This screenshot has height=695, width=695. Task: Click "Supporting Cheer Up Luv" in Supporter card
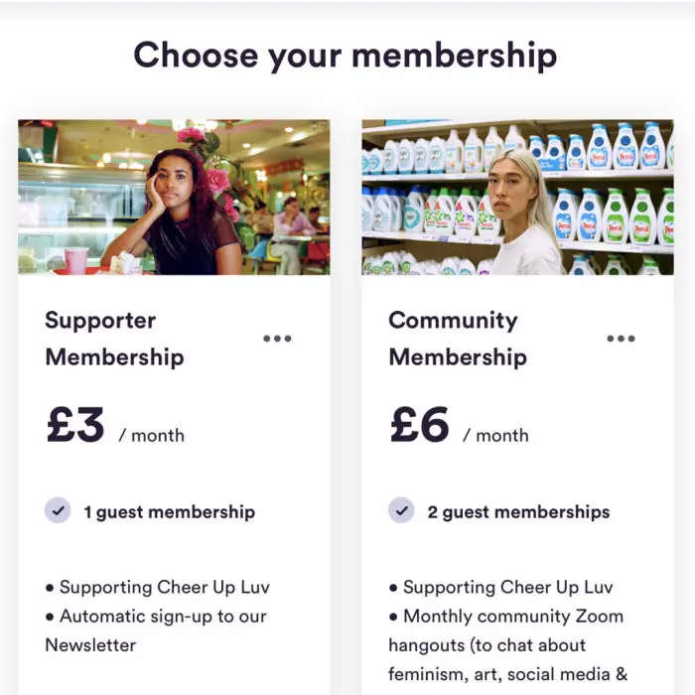pos(164,587)
